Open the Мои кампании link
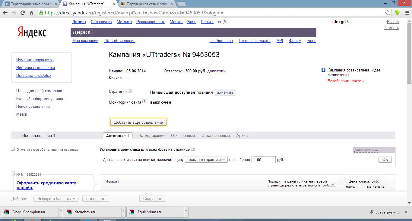The image size is (412, 221). coord(85,41)
